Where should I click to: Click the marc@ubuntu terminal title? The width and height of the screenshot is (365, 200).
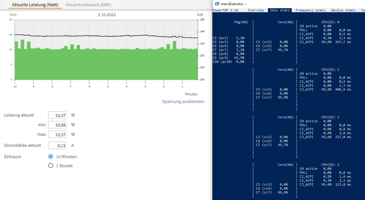click(x=233, y=4)
